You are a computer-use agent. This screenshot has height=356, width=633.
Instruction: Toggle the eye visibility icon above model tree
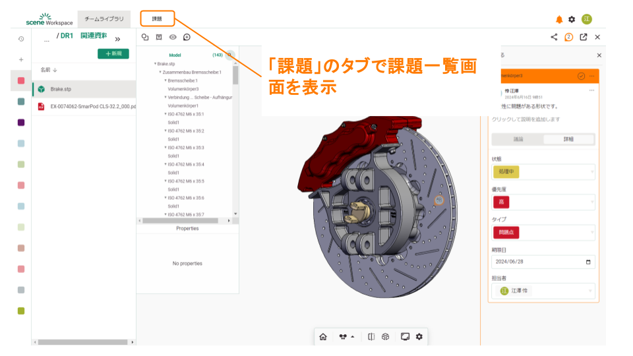coord(173,38)
